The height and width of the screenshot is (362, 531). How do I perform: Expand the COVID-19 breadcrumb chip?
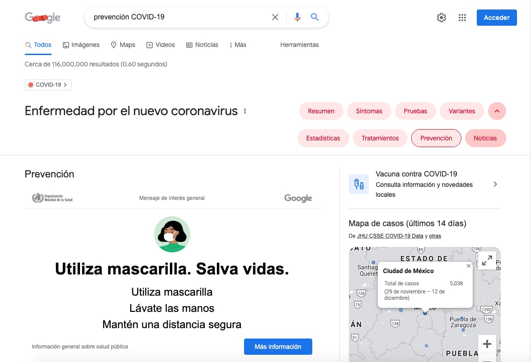(x=47, y=84)
